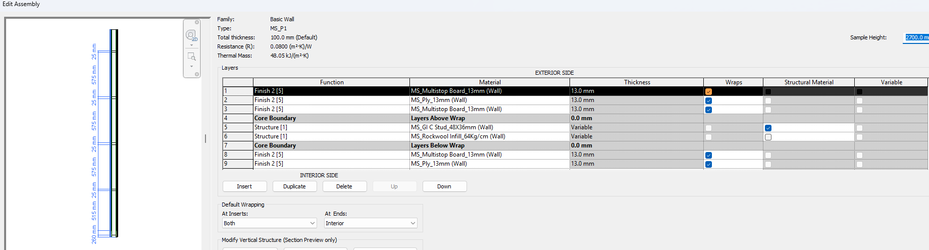Click the Function column header

pos(332,82)
